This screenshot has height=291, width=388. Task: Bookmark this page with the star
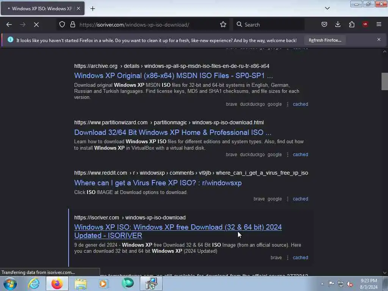click(223, 25)
